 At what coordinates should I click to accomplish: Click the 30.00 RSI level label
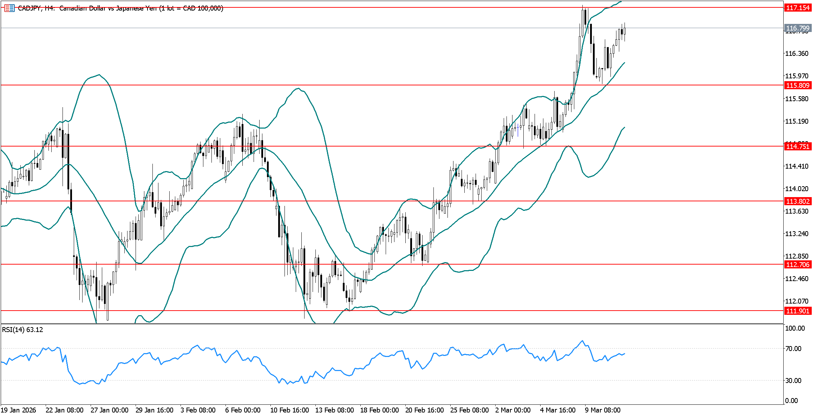point(793,381)
